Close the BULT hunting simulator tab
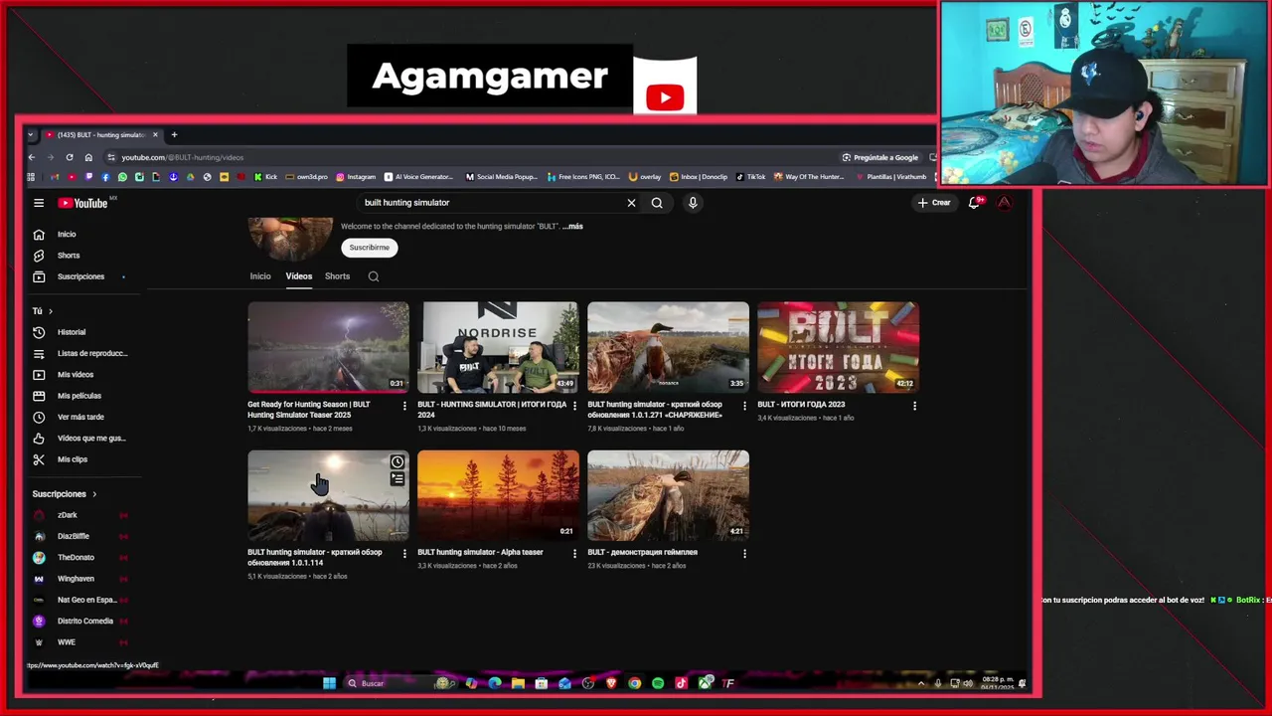The width and height of the screenshot is (1272, 716). [x=155, y=134]
